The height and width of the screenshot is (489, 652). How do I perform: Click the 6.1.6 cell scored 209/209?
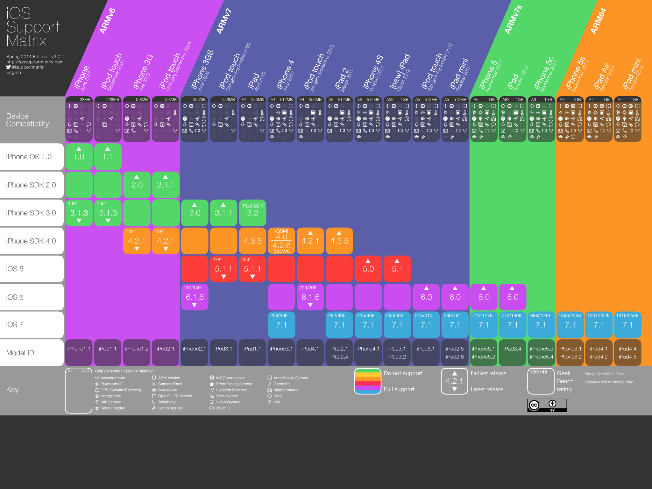310,297
